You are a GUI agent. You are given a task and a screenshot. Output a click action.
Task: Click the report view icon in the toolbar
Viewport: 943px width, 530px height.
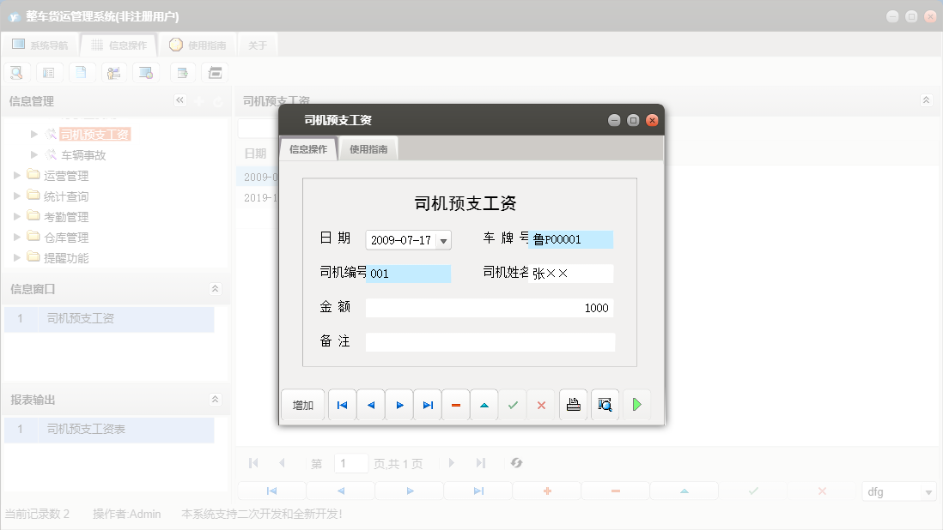click(x=49, y=72)
